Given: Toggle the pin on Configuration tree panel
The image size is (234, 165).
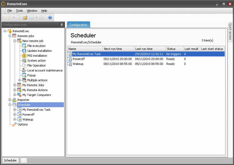Looking at the screenshot, I should click(62, 25).
